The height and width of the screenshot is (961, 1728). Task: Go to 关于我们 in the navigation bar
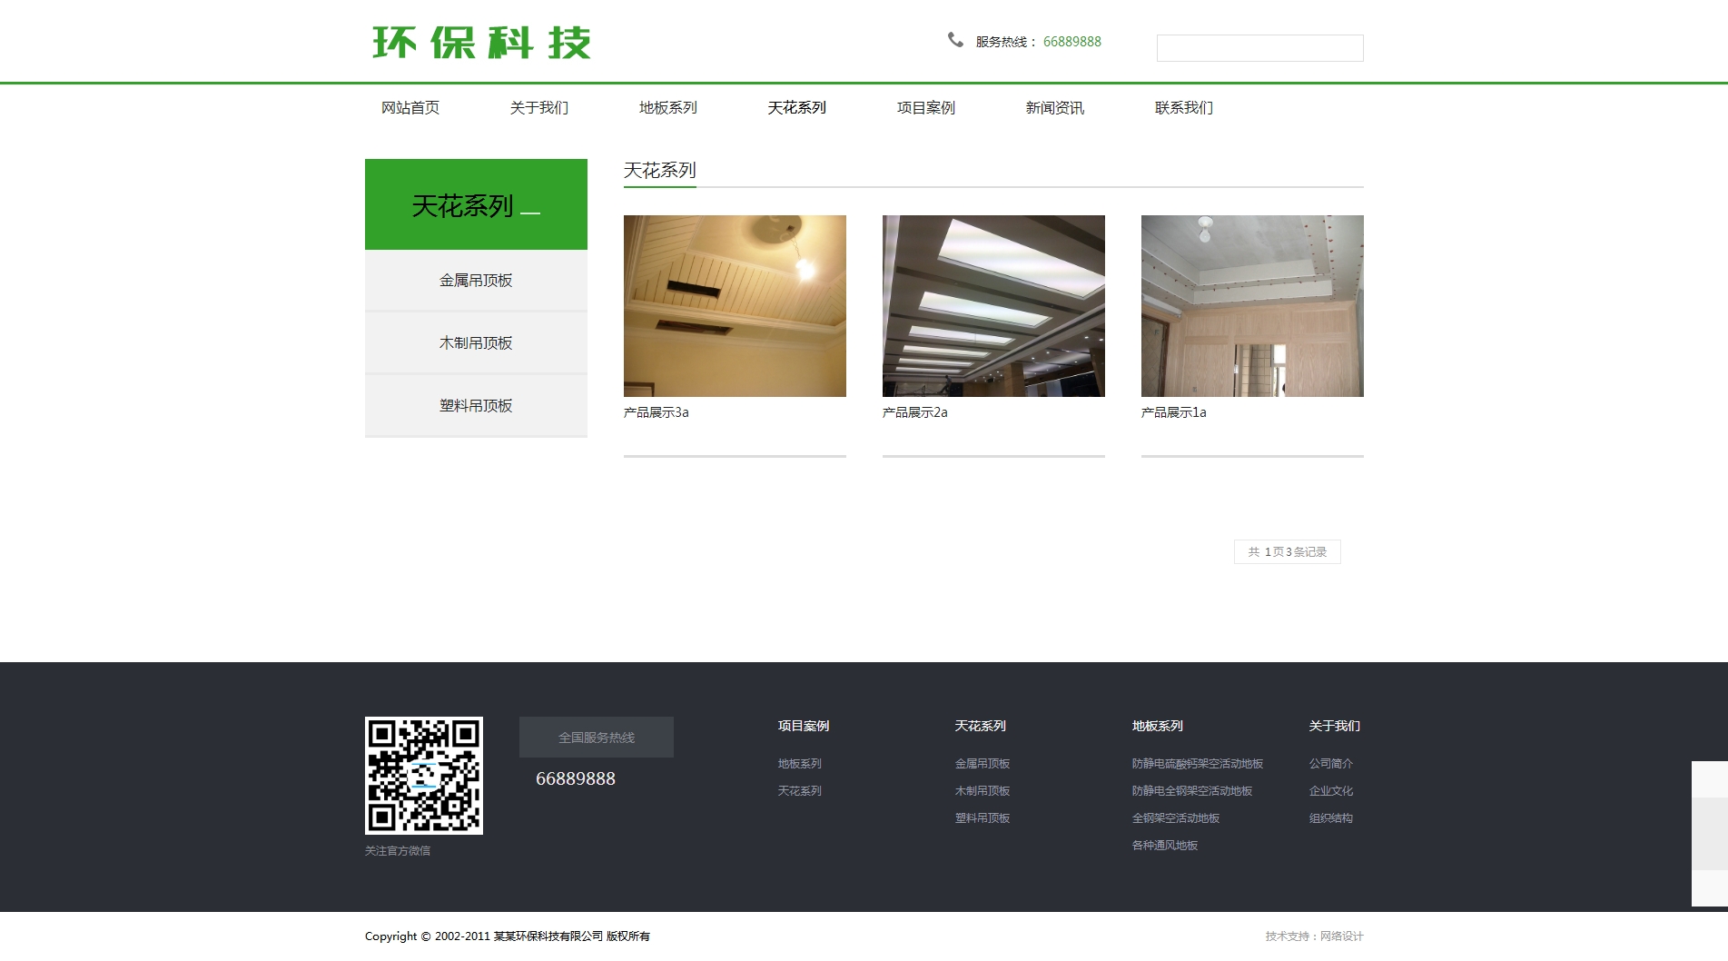point(539,108)
